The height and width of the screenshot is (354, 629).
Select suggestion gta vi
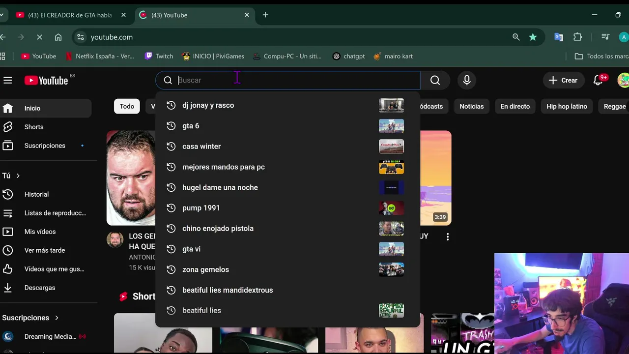tap(288, 249)
